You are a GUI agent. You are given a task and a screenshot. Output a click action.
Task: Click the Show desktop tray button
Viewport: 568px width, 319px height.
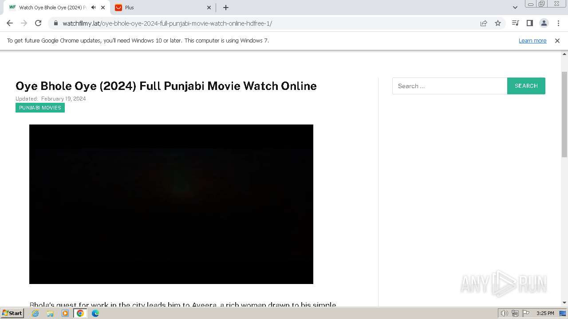pyautogui.click(x=563, y=313)
